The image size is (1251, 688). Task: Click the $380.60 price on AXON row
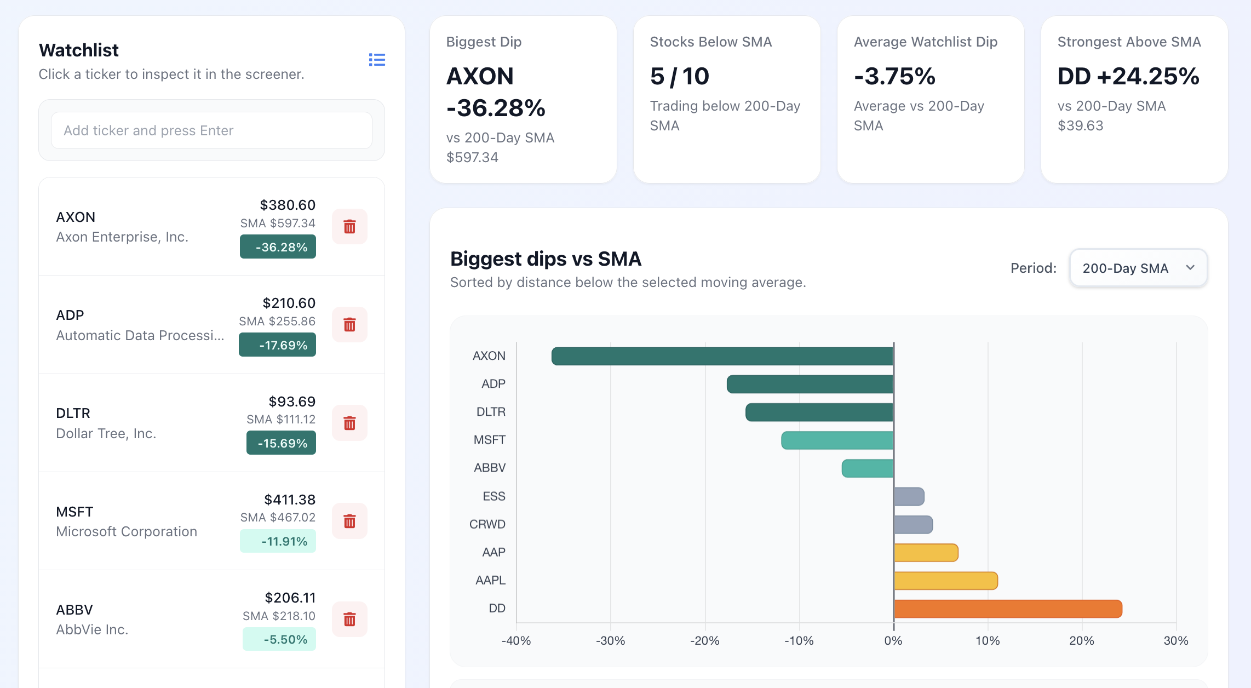[x=288, y=205]
